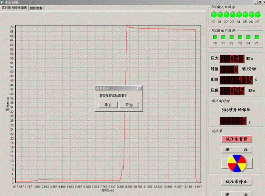
Task: Click the 压力 pressure LED readout display
Action: [232, 59]
